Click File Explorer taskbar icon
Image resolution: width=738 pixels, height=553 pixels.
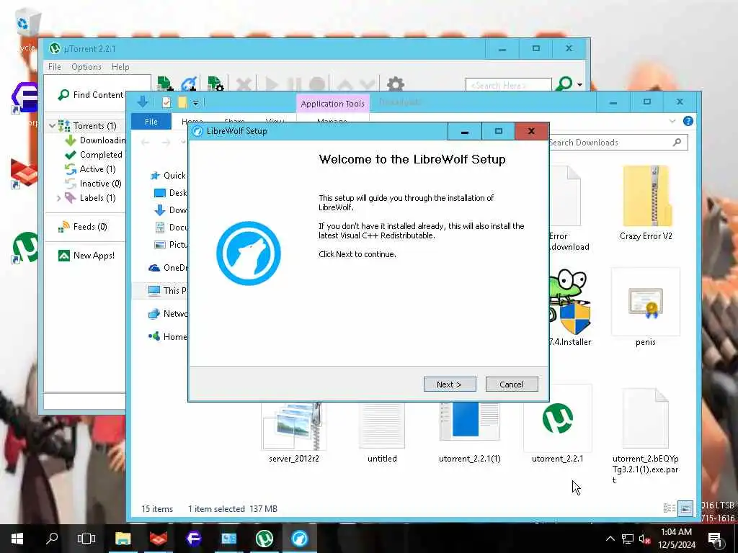(123, 539)
